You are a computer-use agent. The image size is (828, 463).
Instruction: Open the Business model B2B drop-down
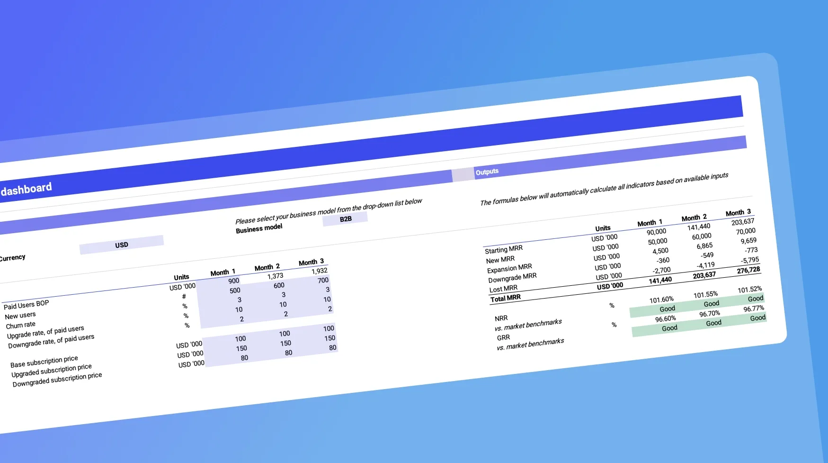pyautogui.click(x=345, y=219)
